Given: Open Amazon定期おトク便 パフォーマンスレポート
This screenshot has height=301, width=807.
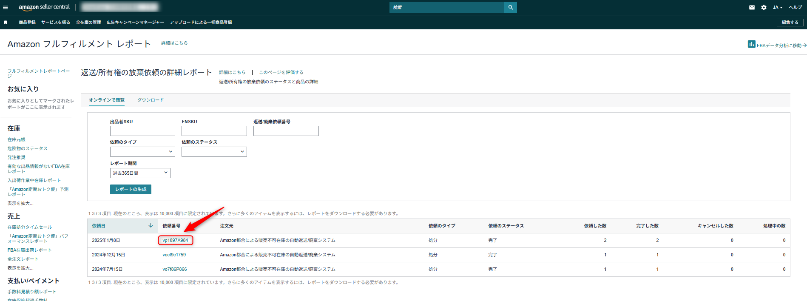Looking at the screenshot, I should coord(38,239).
